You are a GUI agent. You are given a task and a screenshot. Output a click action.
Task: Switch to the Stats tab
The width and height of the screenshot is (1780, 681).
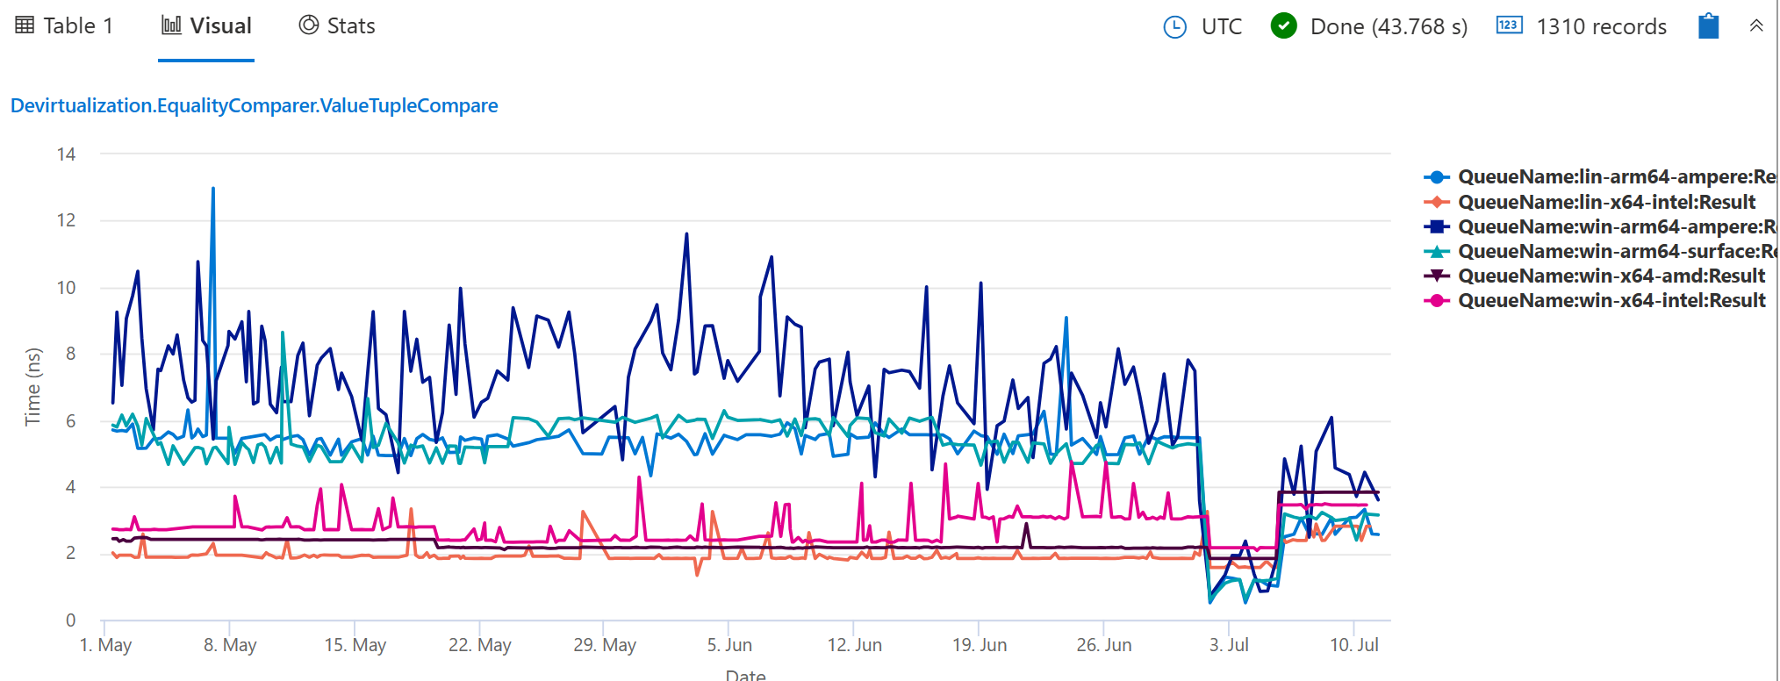pos(338,25)
